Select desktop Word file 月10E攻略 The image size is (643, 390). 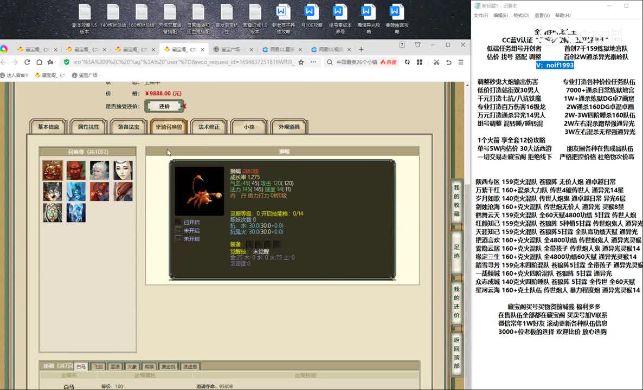312,16
